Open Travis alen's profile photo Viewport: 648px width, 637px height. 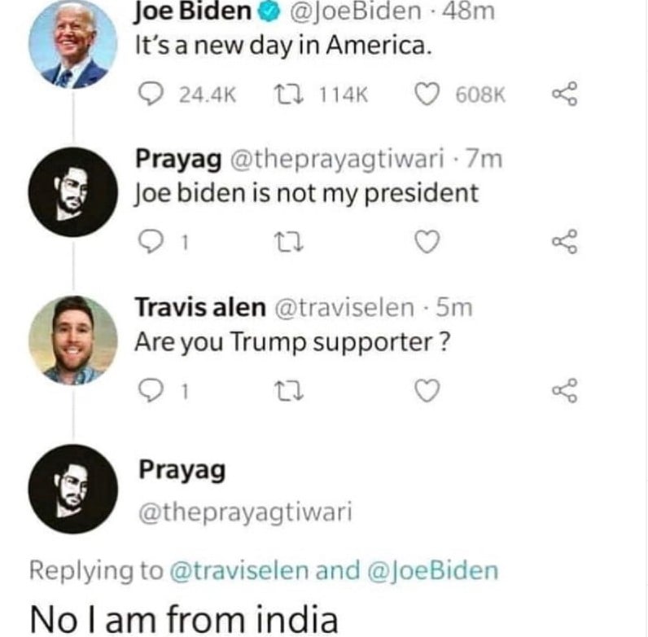coord(73,339)
